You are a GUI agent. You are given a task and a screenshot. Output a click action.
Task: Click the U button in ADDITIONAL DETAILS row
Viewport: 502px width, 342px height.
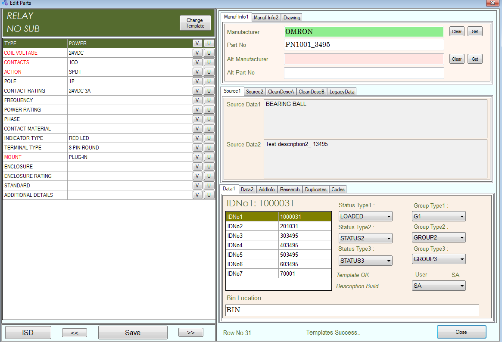pyautogui.click(x=209, y=195)
